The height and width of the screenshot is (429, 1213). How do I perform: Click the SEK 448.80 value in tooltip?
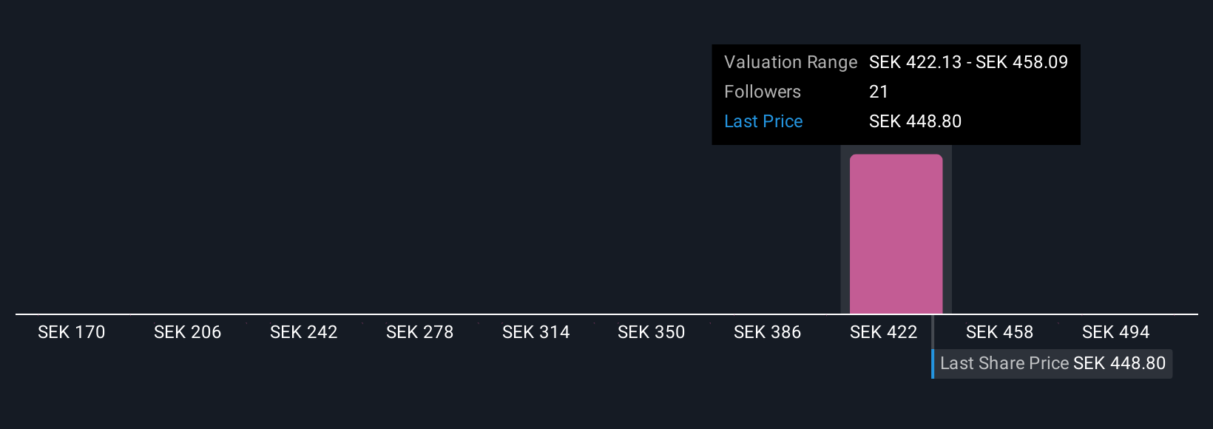point(916,121)
